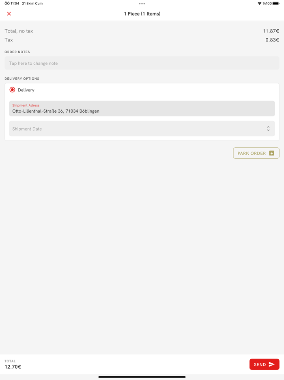Edit the Shipment Adress field
The image size is (284, 380).
[x=142, y=109]
